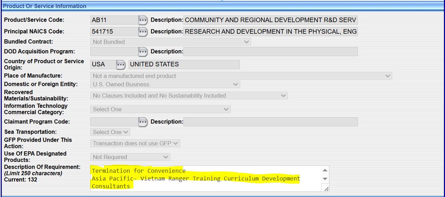Click the Product/Service Code field AB11

point(114,20)
